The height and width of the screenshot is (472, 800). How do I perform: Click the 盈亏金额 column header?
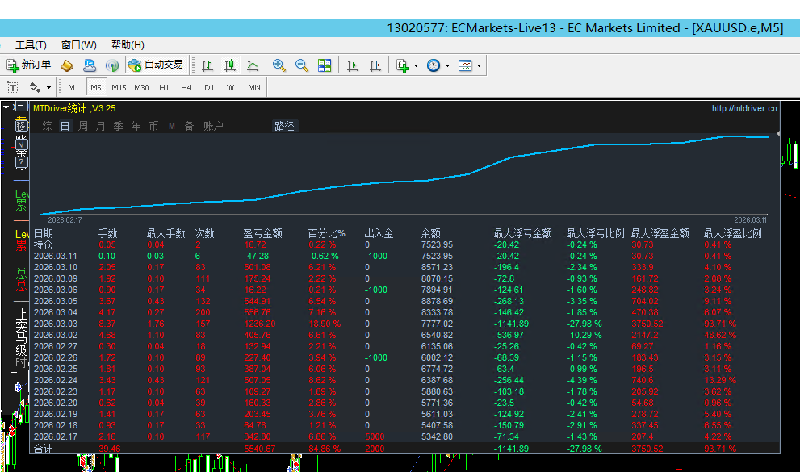(x=262, y=233)
